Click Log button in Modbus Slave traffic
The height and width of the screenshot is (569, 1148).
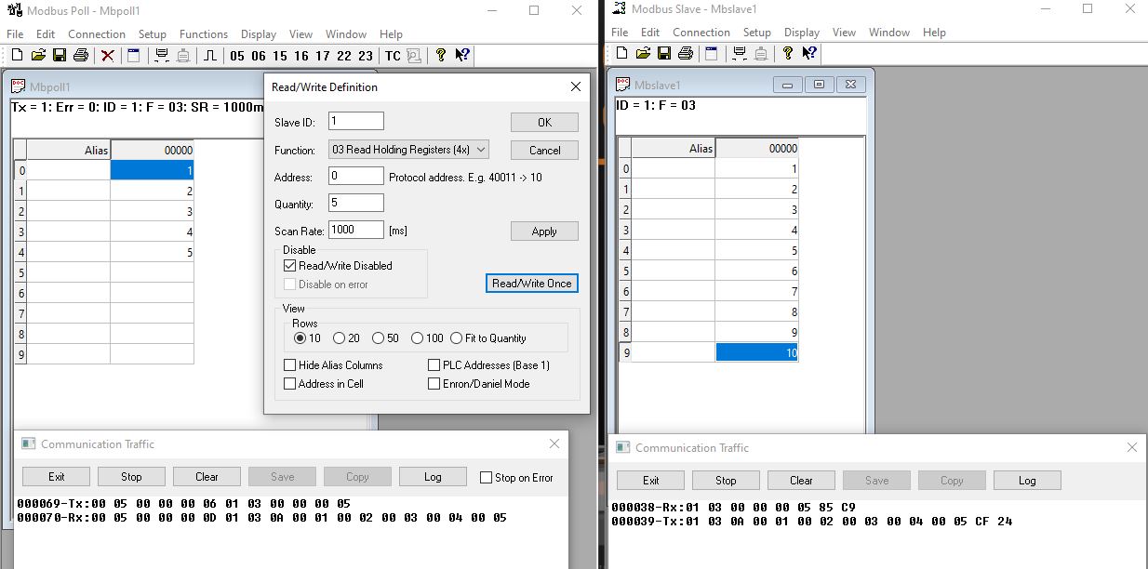[x=1027, y=481]
